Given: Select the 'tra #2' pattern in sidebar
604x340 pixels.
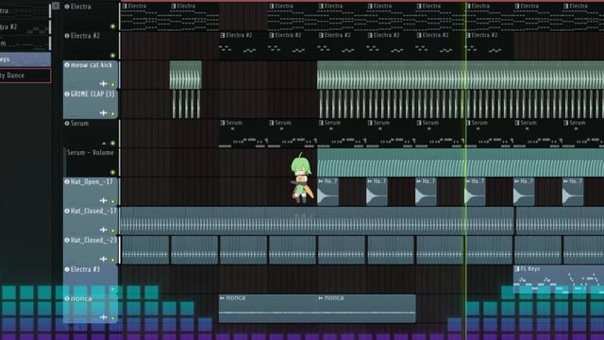Looking at the screenshot, I should [25, 27].
